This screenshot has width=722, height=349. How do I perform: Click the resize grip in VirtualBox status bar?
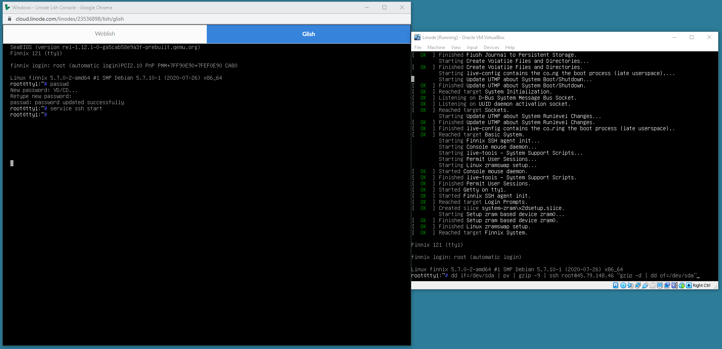[715, 287]
